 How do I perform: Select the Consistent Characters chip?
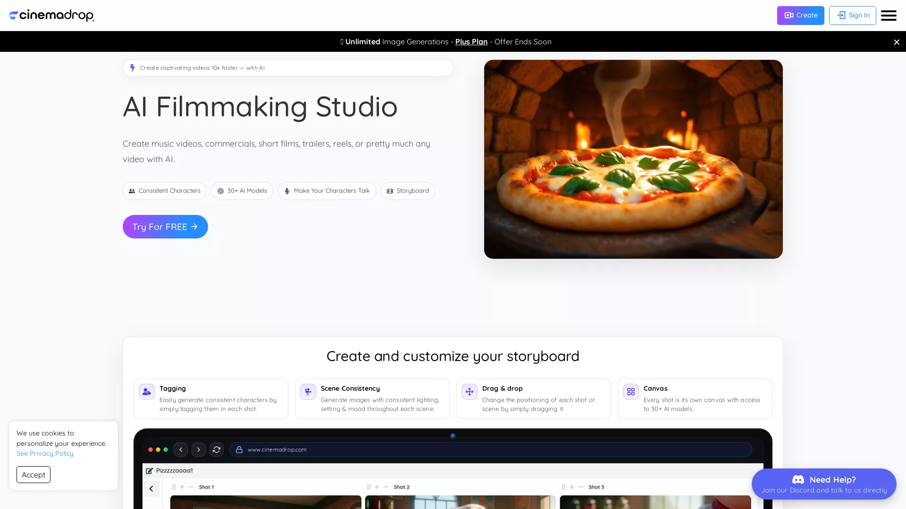pyautogui.click(x=165, y=191)
